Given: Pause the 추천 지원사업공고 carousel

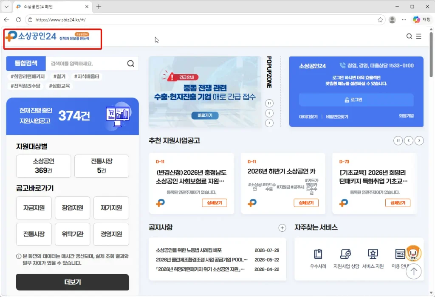Looking at the screenshot, I should tap(398, 140).
